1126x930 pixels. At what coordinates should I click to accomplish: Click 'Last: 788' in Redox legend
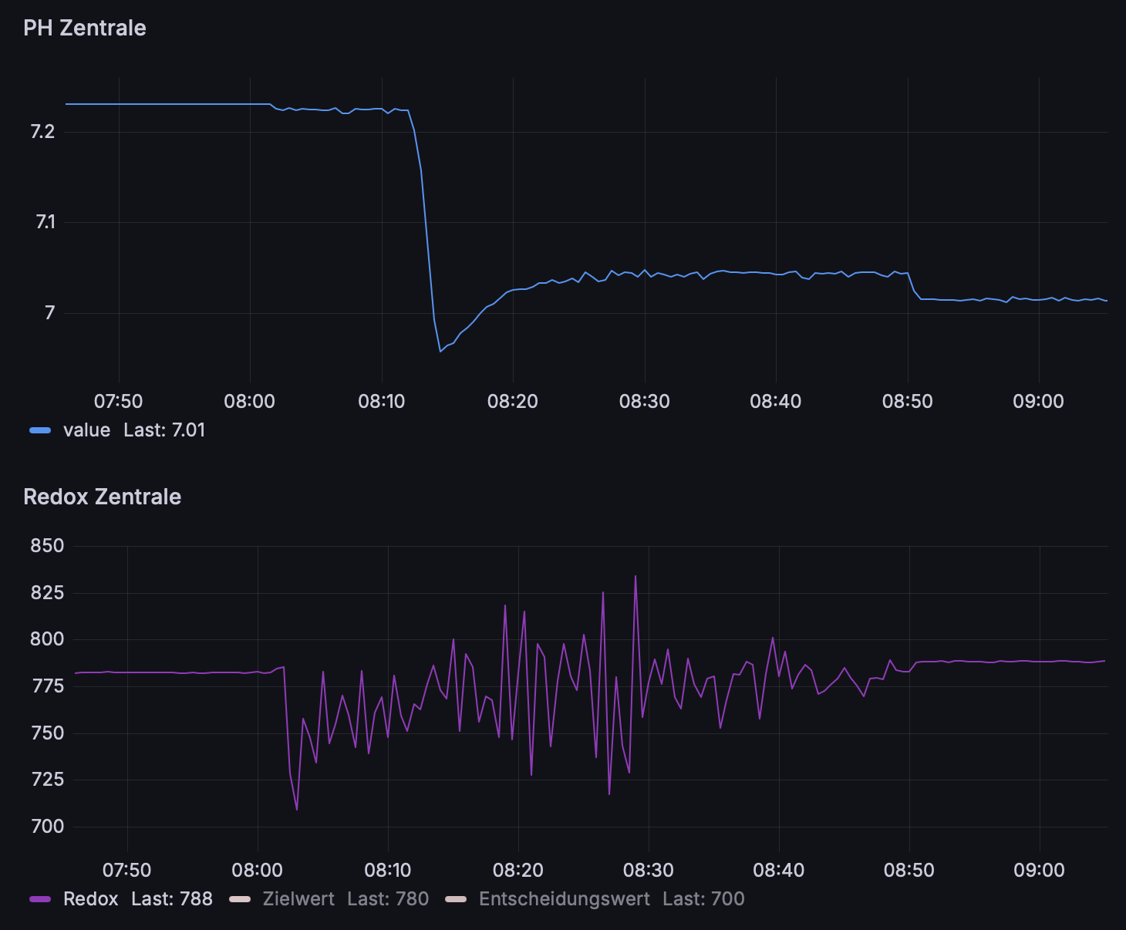172,899
